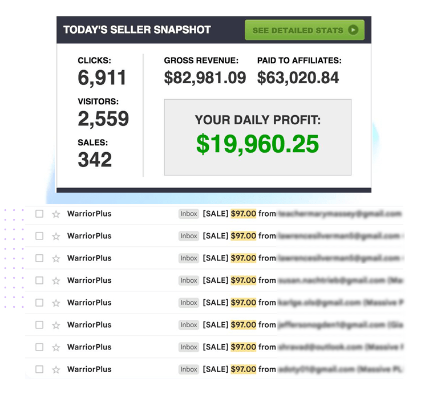Click the Inbox label on third email
This screenshot has width=425, height=399.
[x=189, y=258]
